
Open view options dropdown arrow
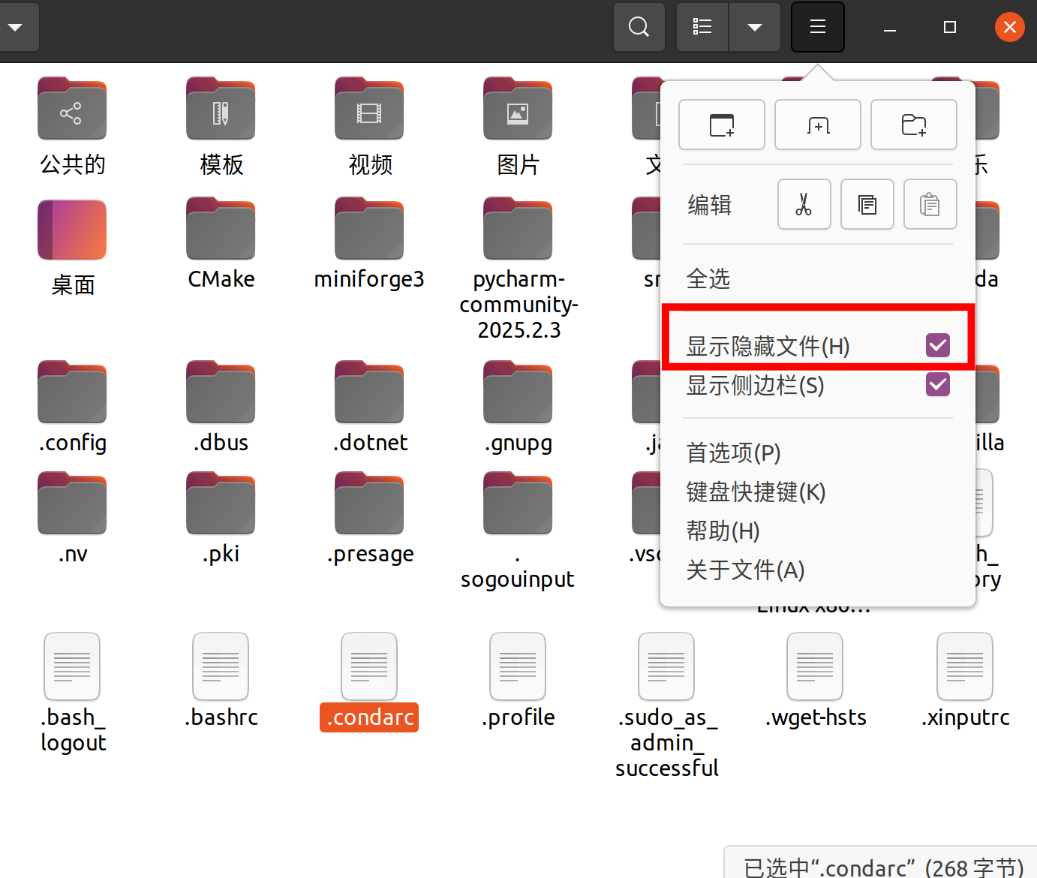pos(755,27)
